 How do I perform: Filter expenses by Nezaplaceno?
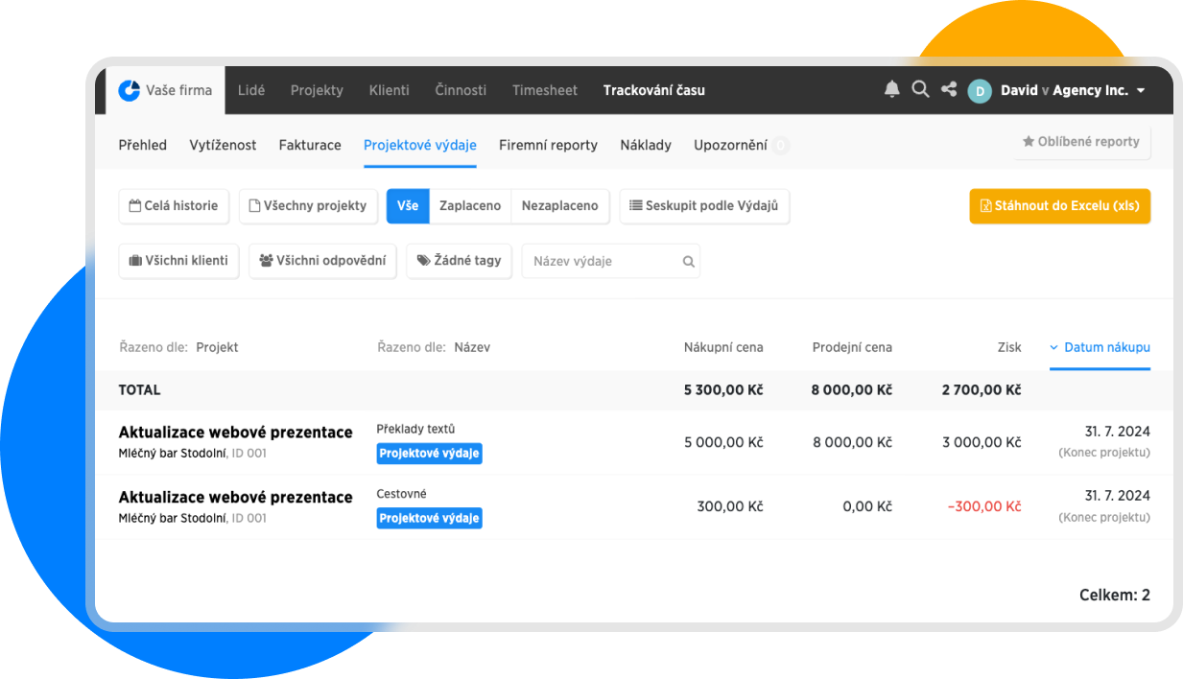pos(559,206)
